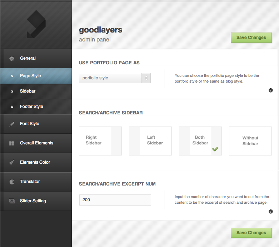Click the Translator pacman icon

coord(12,182)
